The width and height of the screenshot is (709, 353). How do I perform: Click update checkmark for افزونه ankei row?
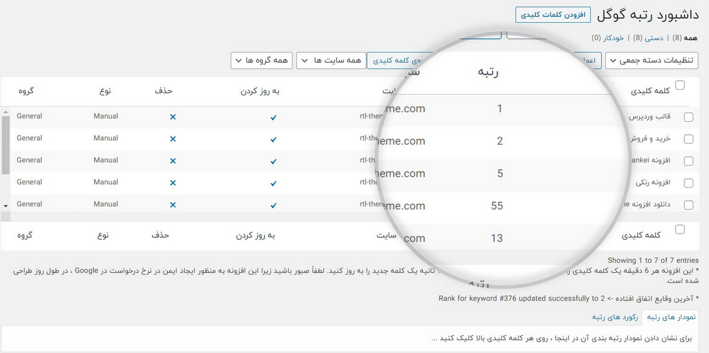point(273,161)
